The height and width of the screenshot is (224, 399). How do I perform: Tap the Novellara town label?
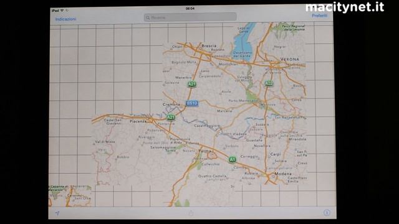point(262,146)
